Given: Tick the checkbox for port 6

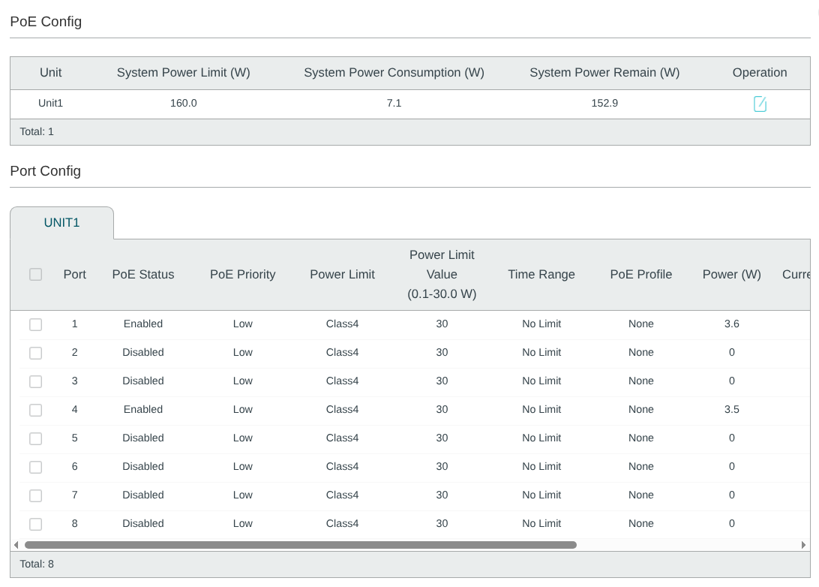Looking at the screenshot, I should point(35,467).
